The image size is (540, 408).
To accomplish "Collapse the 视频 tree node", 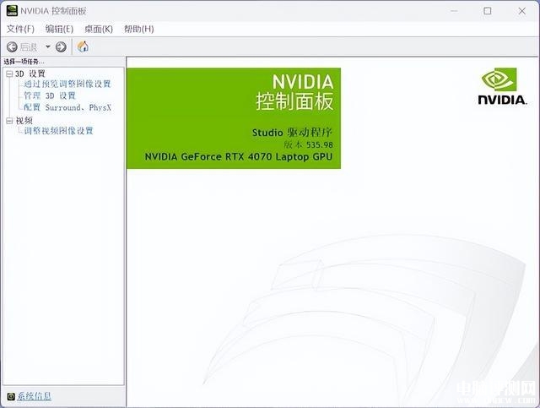I will click(x=9, y=121).
